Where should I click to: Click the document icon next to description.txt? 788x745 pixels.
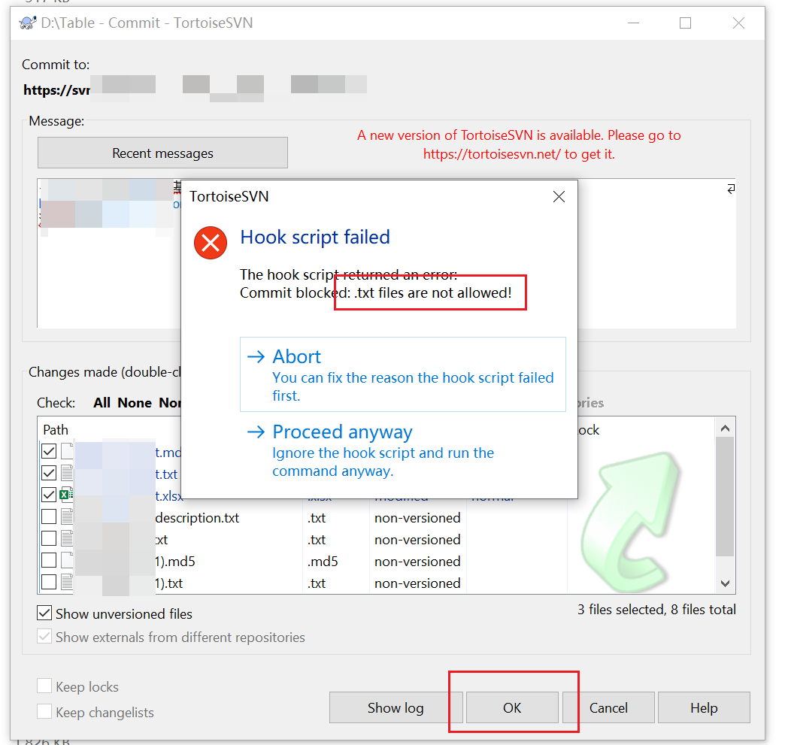coord(66,516)
